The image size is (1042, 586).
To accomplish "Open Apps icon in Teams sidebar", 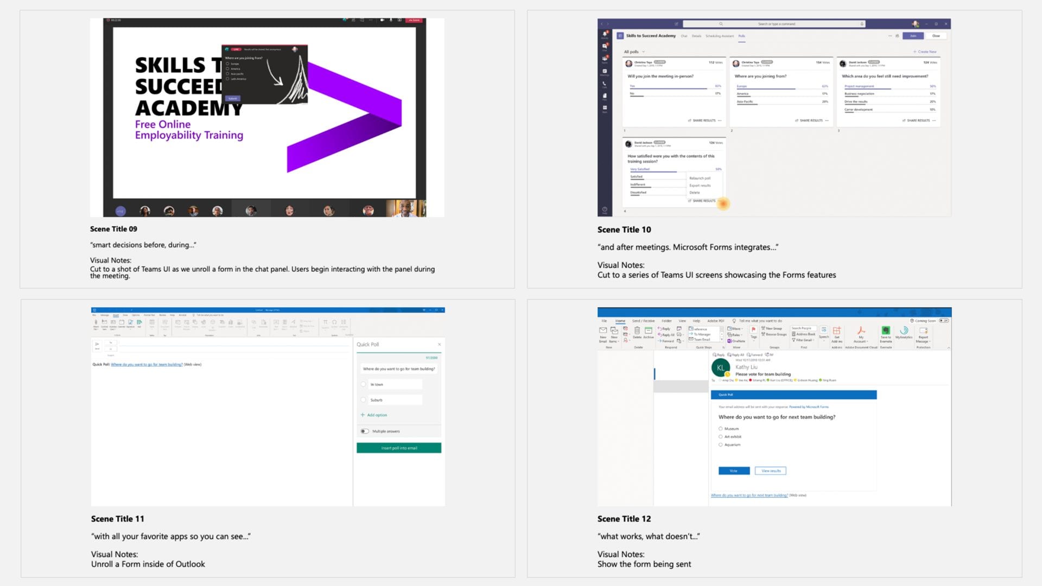I will pos(605,108).
